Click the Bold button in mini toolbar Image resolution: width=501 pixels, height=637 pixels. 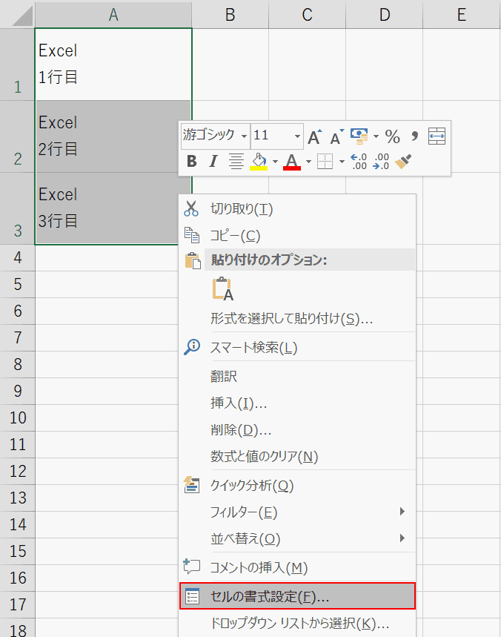(x=192, y=161)
